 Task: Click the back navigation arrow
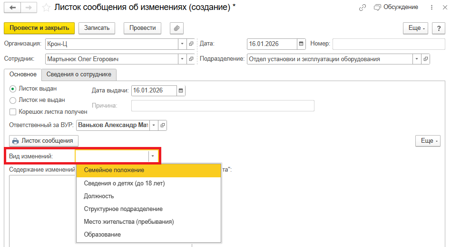pos(12,8)
